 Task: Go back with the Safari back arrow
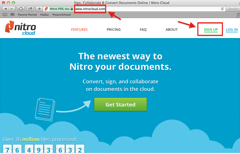coord(6,9)
